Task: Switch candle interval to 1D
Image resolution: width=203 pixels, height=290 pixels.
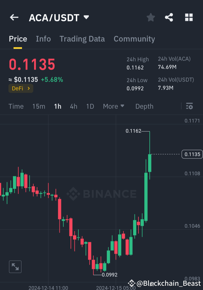Action: pos(90,106)
